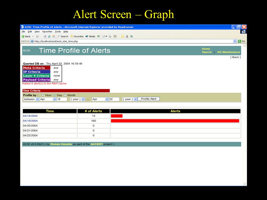Open the Tools menu
Image resolution: width=267 pixels, height=200 pixels.
click(58, 32)
